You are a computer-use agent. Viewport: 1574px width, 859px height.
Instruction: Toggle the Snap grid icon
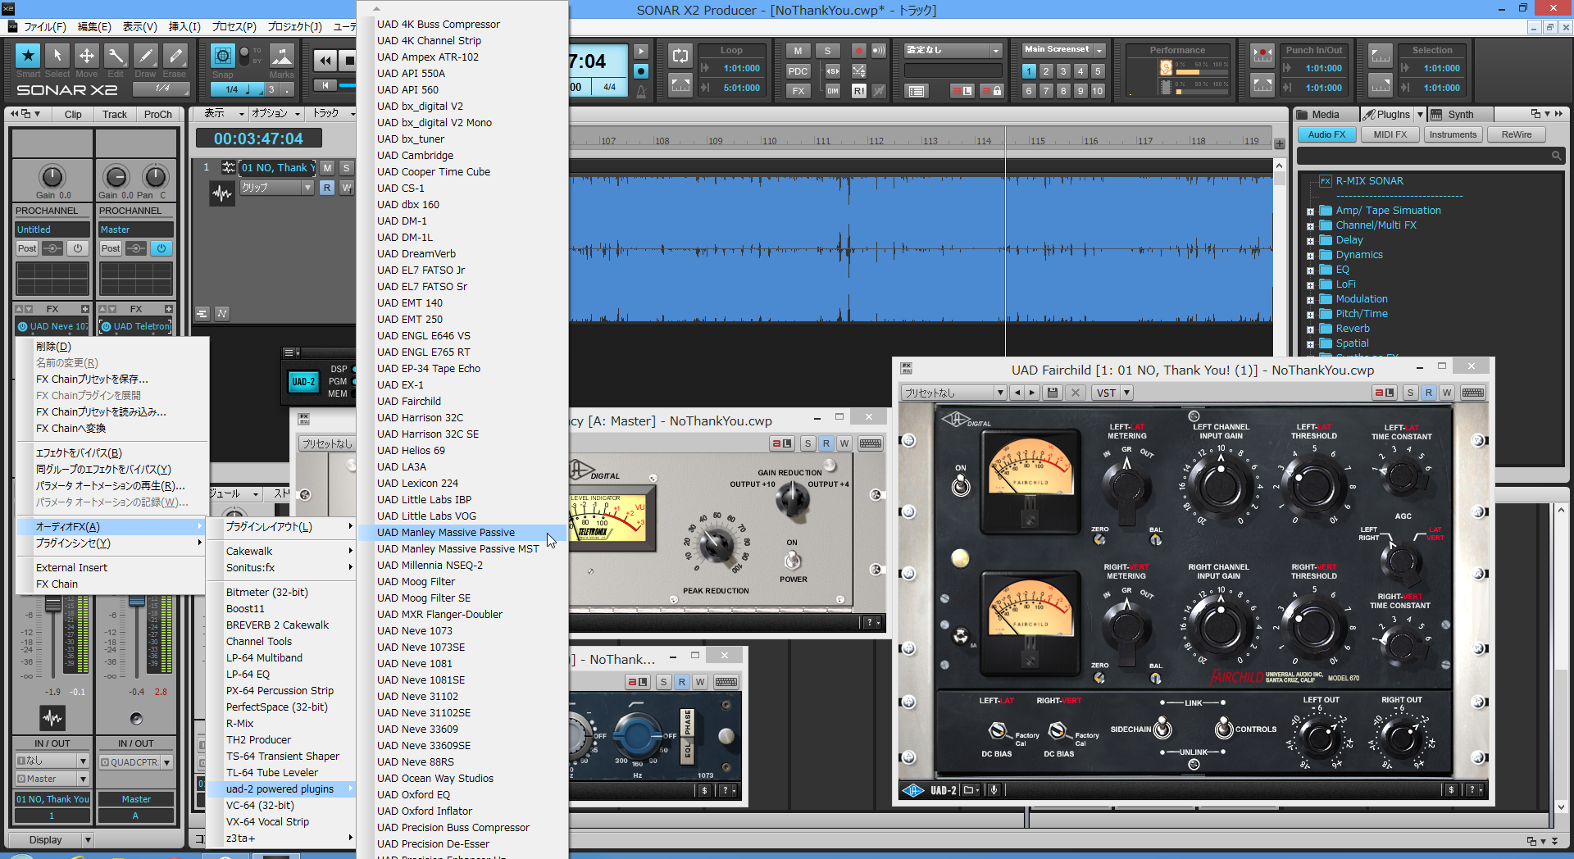point(222,56)
